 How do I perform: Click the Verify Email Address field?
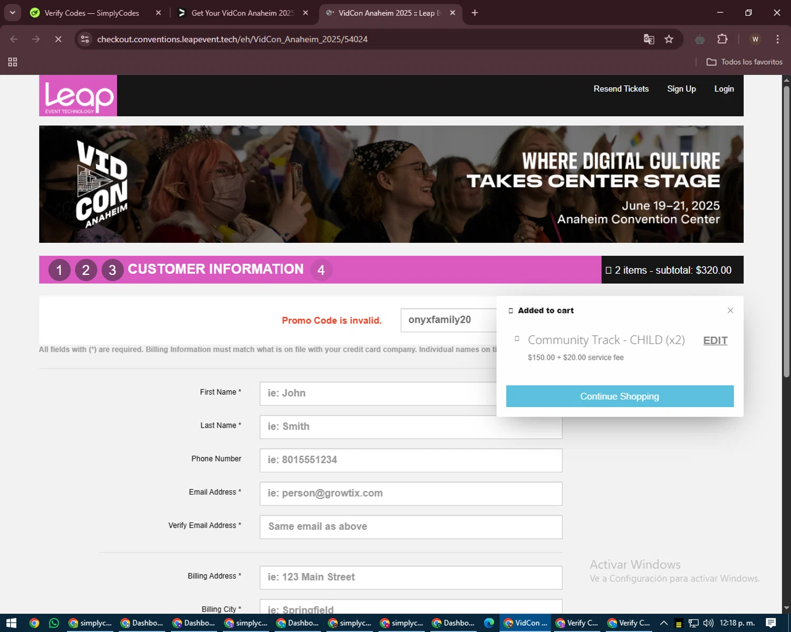pyautogui.click(x=411, y=527)
